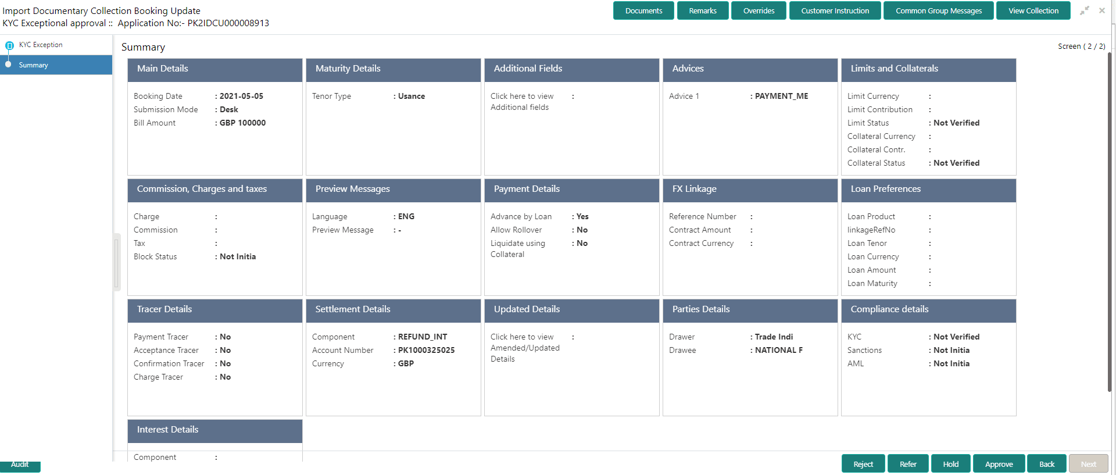Approve the KYC exception application
This screenshot has width=1116, height=475.
(x=999, y=464)
